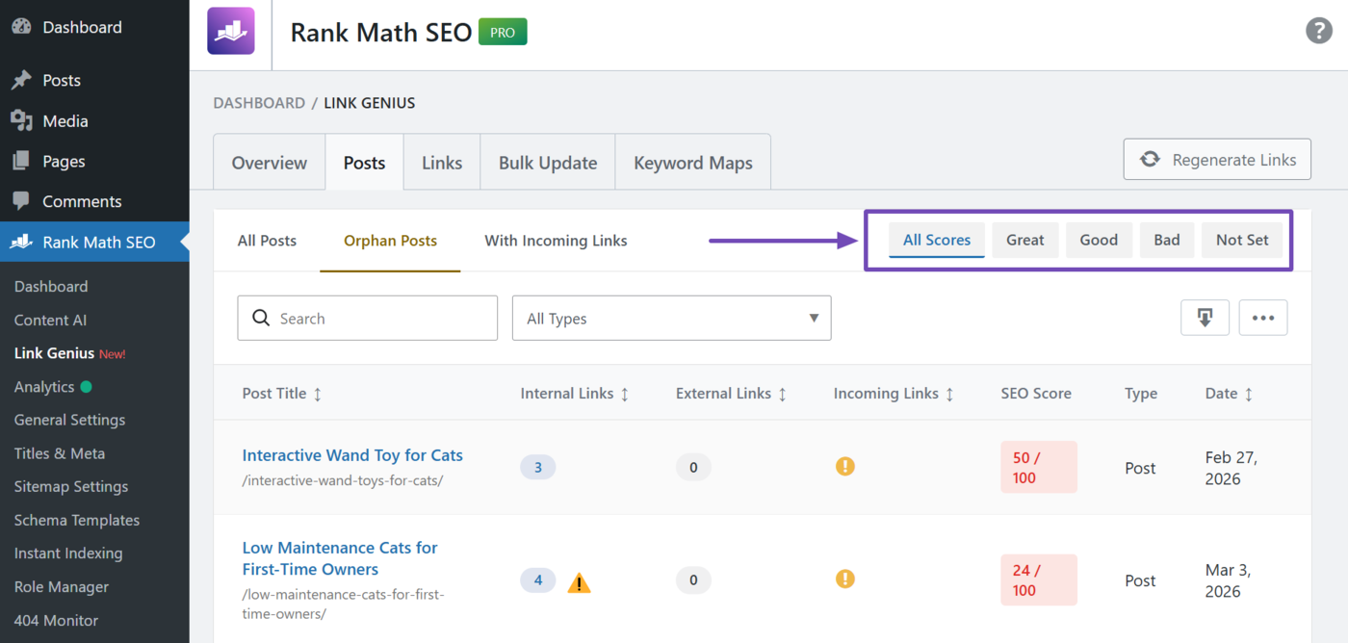The height and width of the screenshot is (643, 1348).
Task: Click incoming links alert for Low Maintenance Cats
Action: click(844, 579)
